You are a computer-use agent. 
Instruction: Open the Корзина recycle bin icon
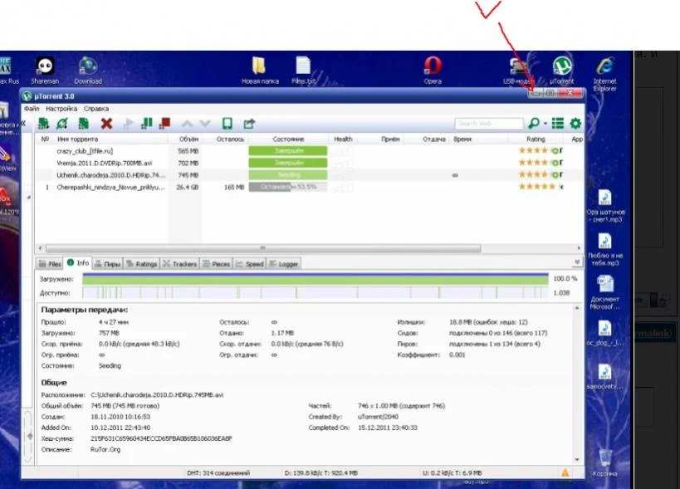[605, 463]
